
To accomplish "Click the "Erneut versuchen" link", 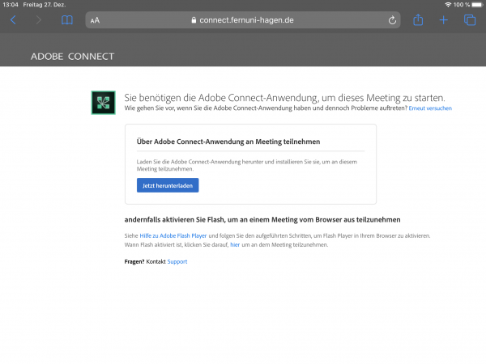I will 430,108.
